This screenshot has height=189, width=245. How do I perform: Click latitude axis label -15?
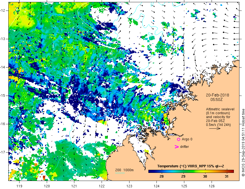3,96
